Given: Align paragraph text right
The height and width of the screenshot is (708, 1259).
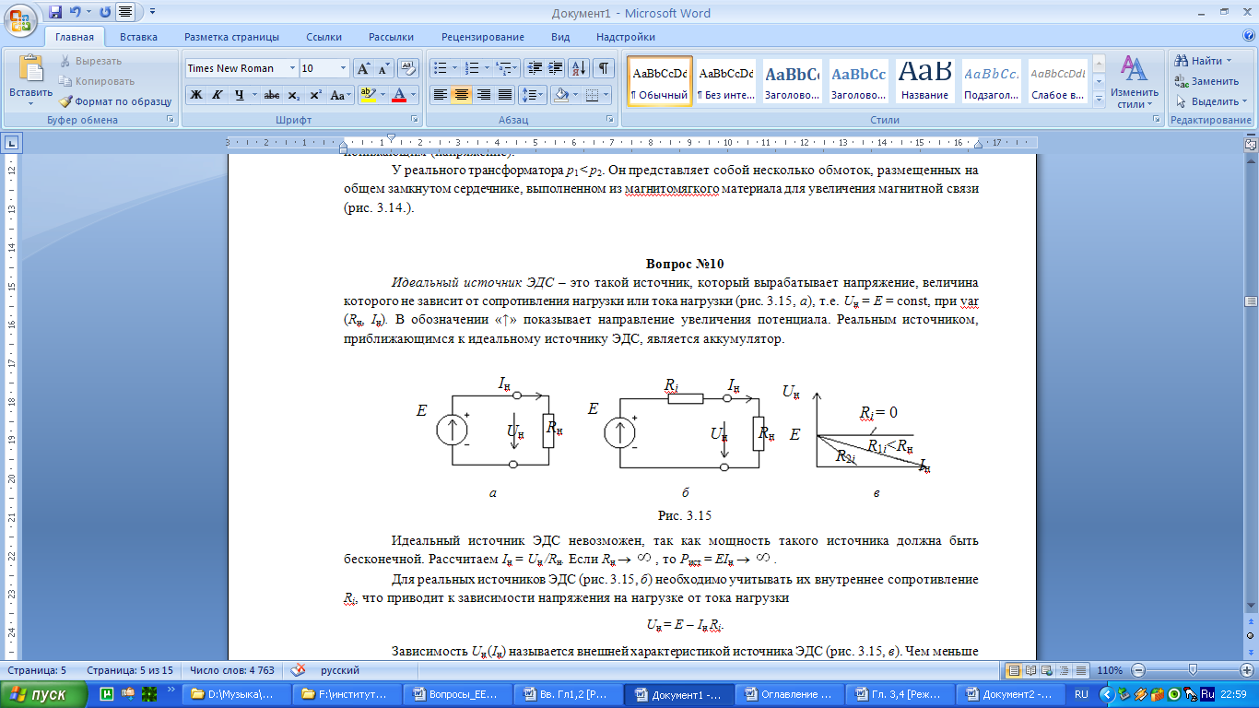Looking at the screenshot, I should (483, 95).
